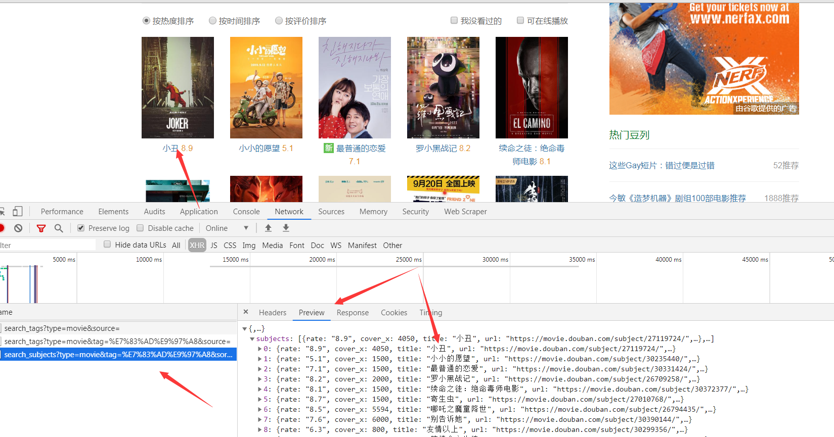Open the Web Scraper tab
834x437 pixels.
465,212
